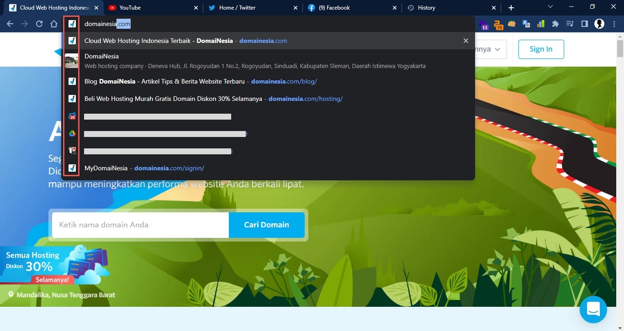The image size is (624, 331).
Task: Click the DomaiNesia place thumbnail image
Action: click(x=72, y=61)
